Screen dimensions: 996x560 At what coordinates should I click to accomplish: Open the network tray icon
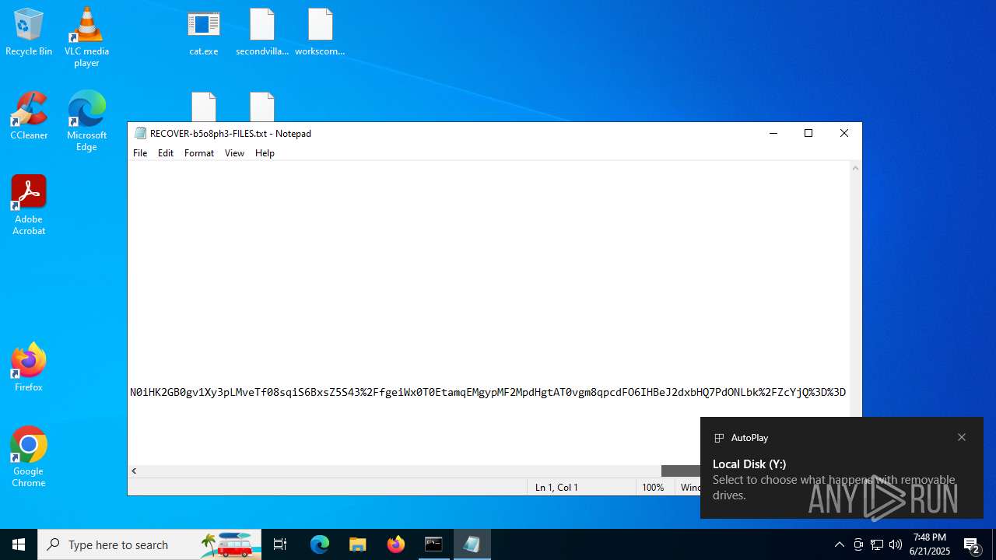tap(877, 544)
